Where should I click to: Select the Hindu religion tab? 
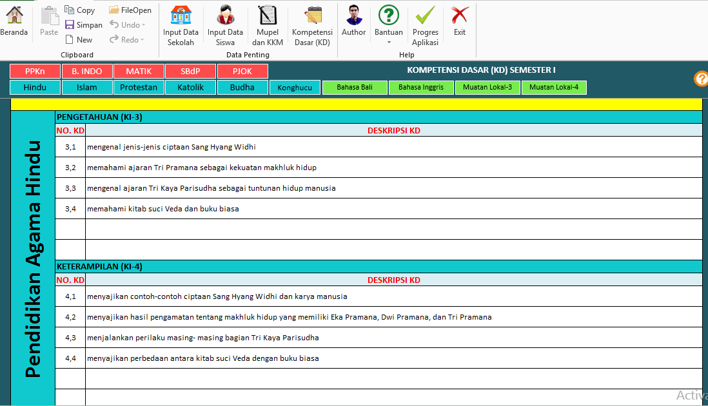35,87
